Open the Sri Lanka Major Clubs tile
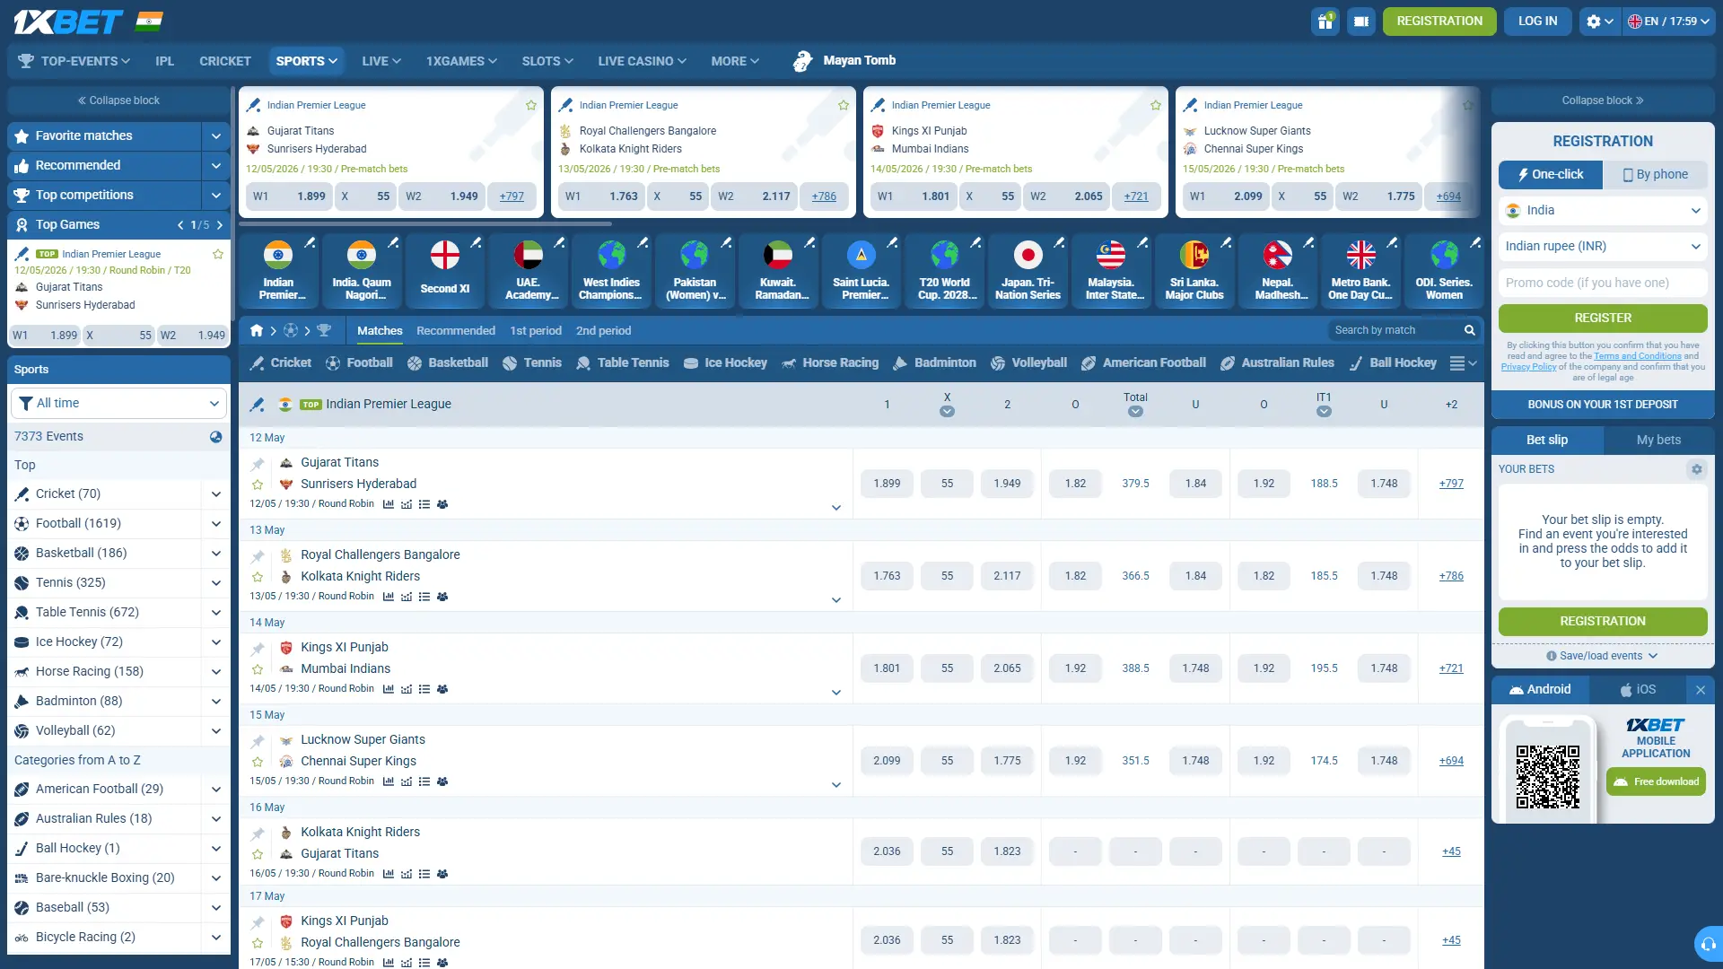The width and height of the screenshot is (1723, 969). coord(1194,271)
